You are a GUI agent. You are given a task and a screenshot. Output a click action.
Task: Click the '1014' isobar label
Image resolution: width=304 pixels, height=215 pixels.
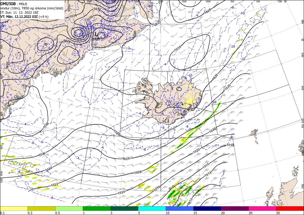pyautogui.click(x=208, y=174)
